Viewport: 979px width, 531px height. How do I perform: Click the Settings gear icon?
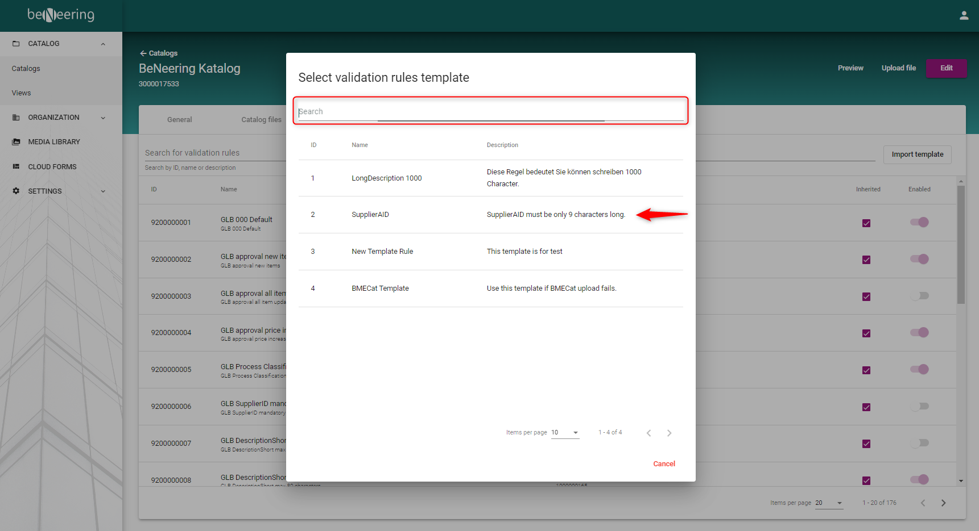[x=16, y=191]
